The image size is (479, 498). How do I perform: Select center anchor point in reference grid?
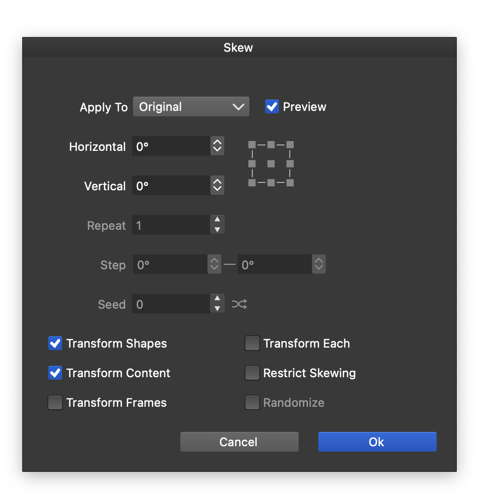point(271,164)
